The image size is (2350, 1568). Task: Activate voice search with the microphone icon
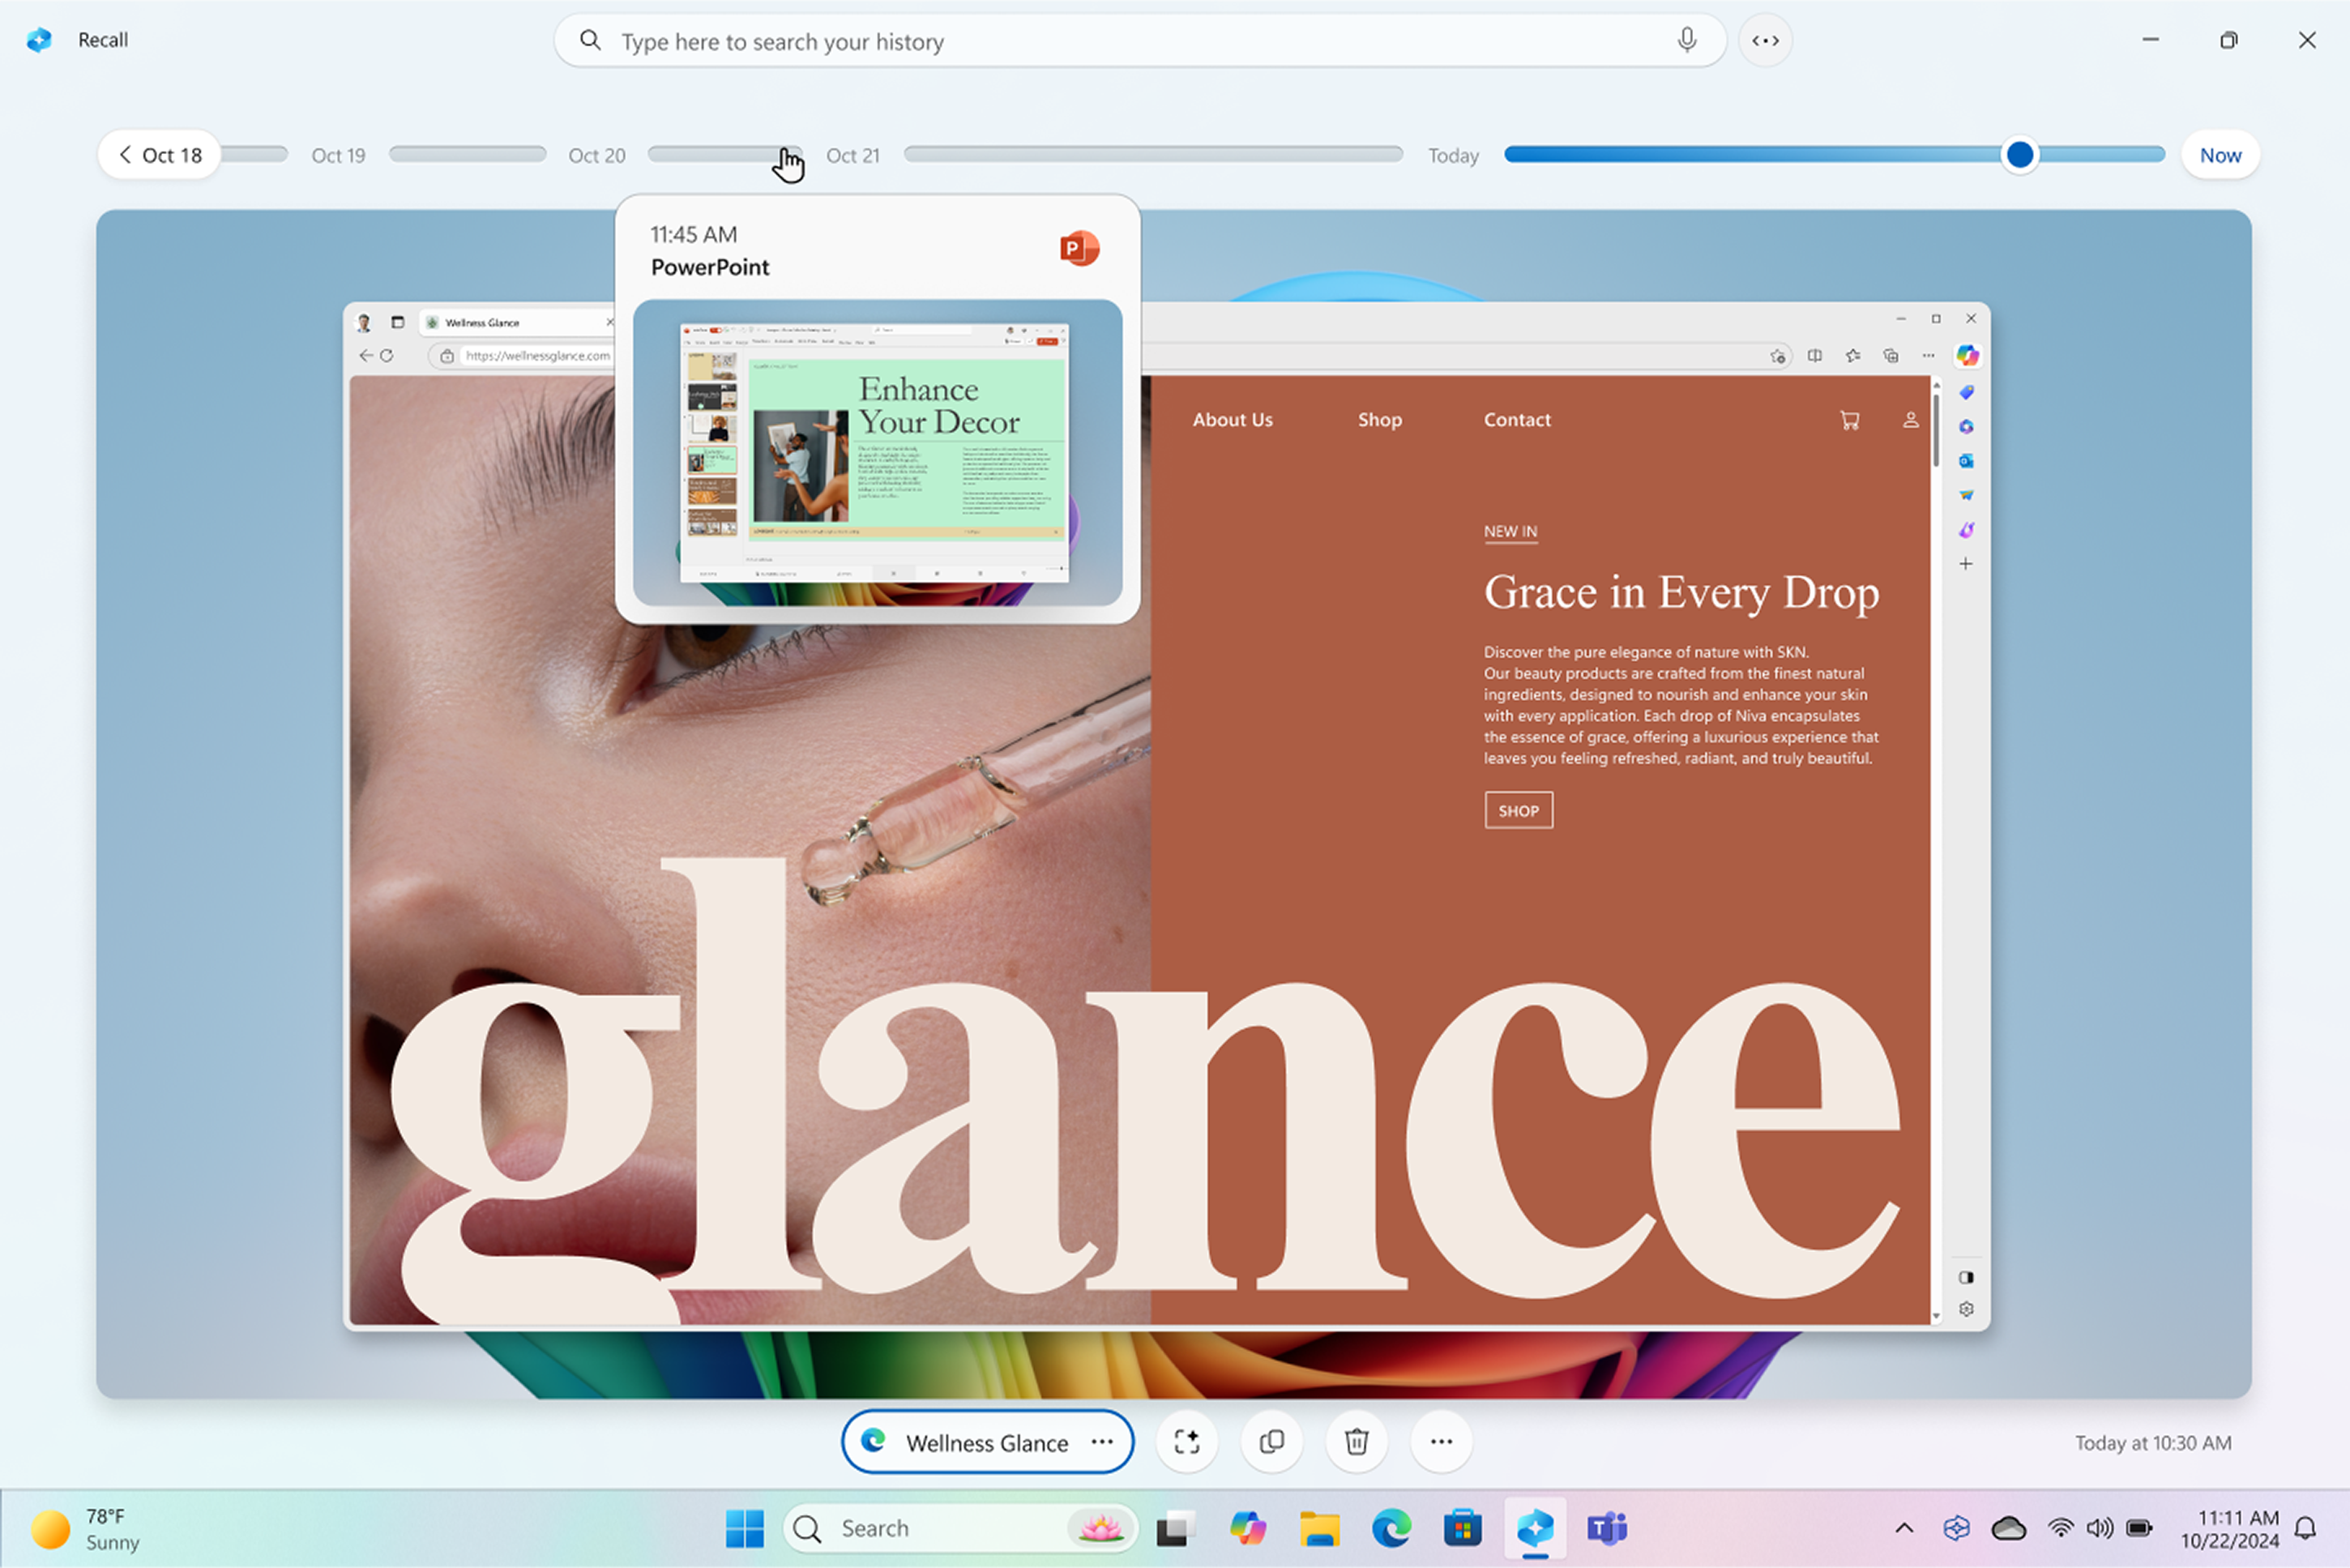pyautogui.click(x=1686, y=40)
